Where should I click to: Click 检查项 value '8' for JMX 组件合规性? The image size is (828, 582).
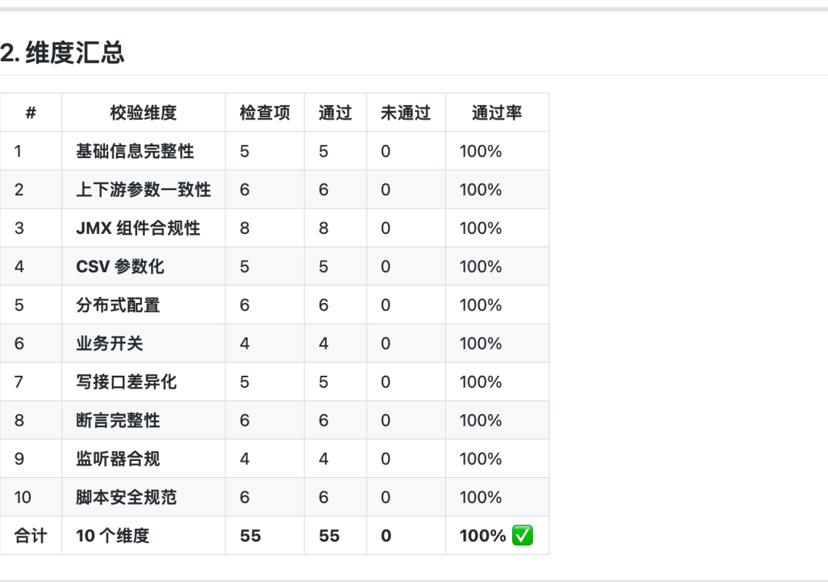point(245,229)
